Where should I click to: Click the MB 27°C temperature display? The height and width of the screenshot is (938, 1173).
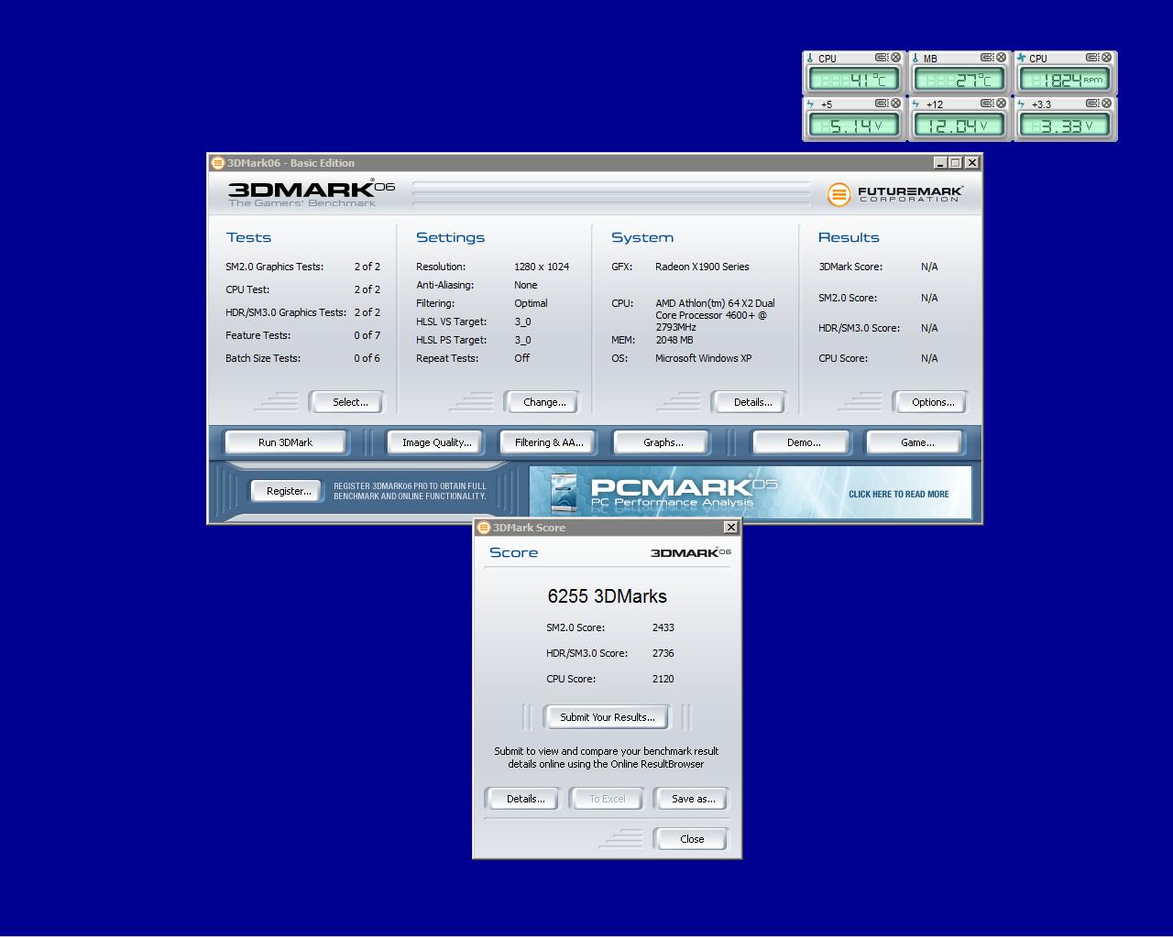959,80
